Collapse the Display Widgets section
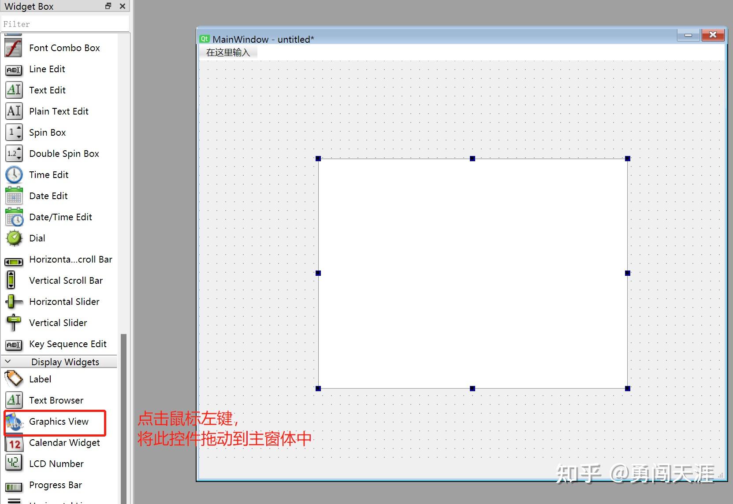 click(7, 361)
